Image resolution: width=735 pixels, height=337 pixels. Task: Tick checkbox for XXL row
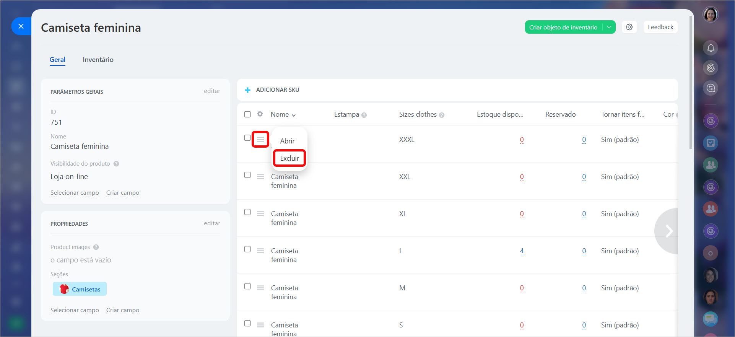[247, 175]
